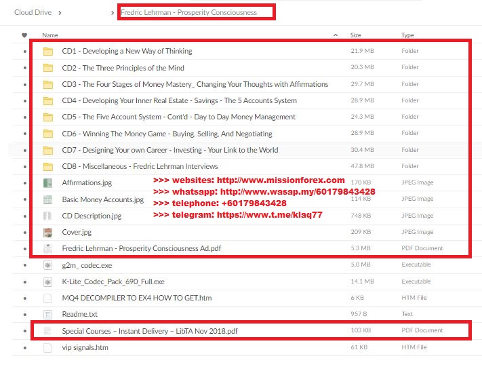Click the favorite dot for CD7 row
The image size is (482, 390).
click(x=25, y=151)
